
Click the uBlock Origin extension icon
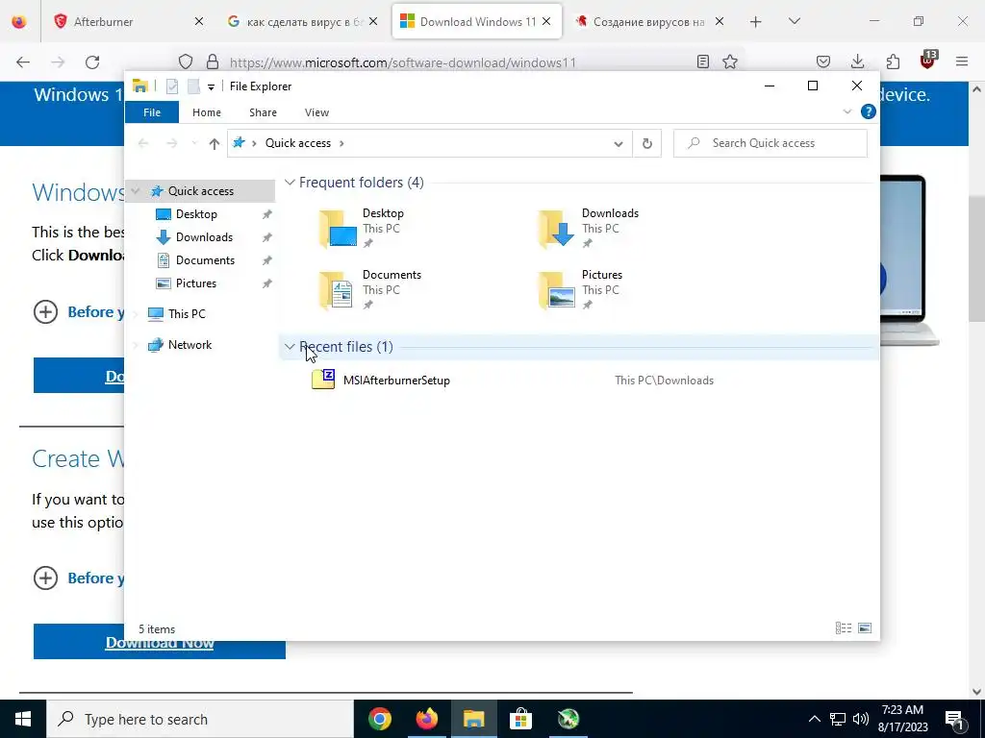pos(928,61)
